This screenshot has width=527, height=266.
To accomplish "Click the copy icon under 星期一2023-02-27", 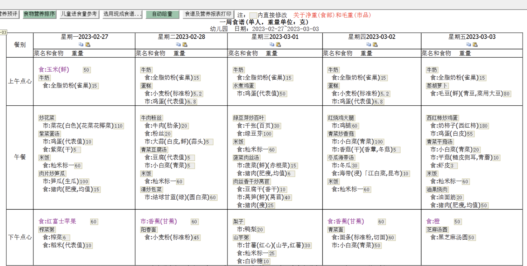I will pos(81,45).
